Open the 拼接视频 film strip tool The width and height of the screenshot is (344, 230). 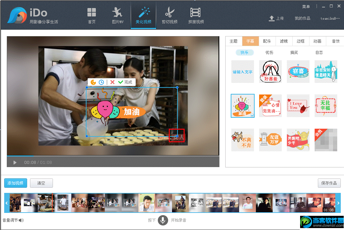point(196,15)
